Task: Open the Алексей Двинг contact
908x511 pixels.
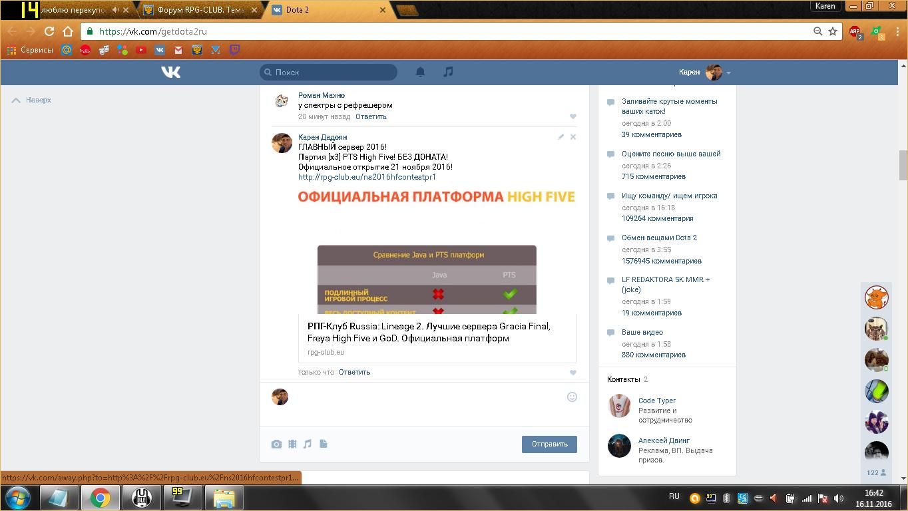Action: pos(664,440)
